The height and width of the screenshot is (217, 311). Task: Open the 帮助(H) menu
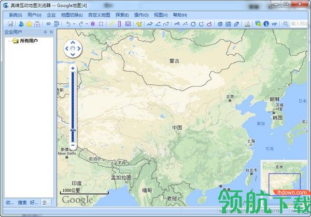[x=180, y=15]
